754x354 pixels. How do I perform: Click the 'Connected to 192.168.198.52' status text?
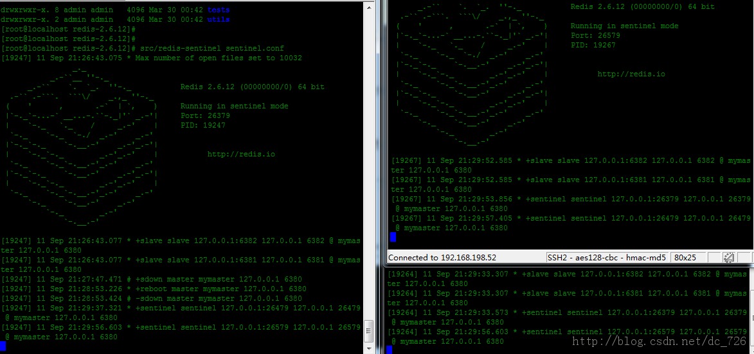442,258
